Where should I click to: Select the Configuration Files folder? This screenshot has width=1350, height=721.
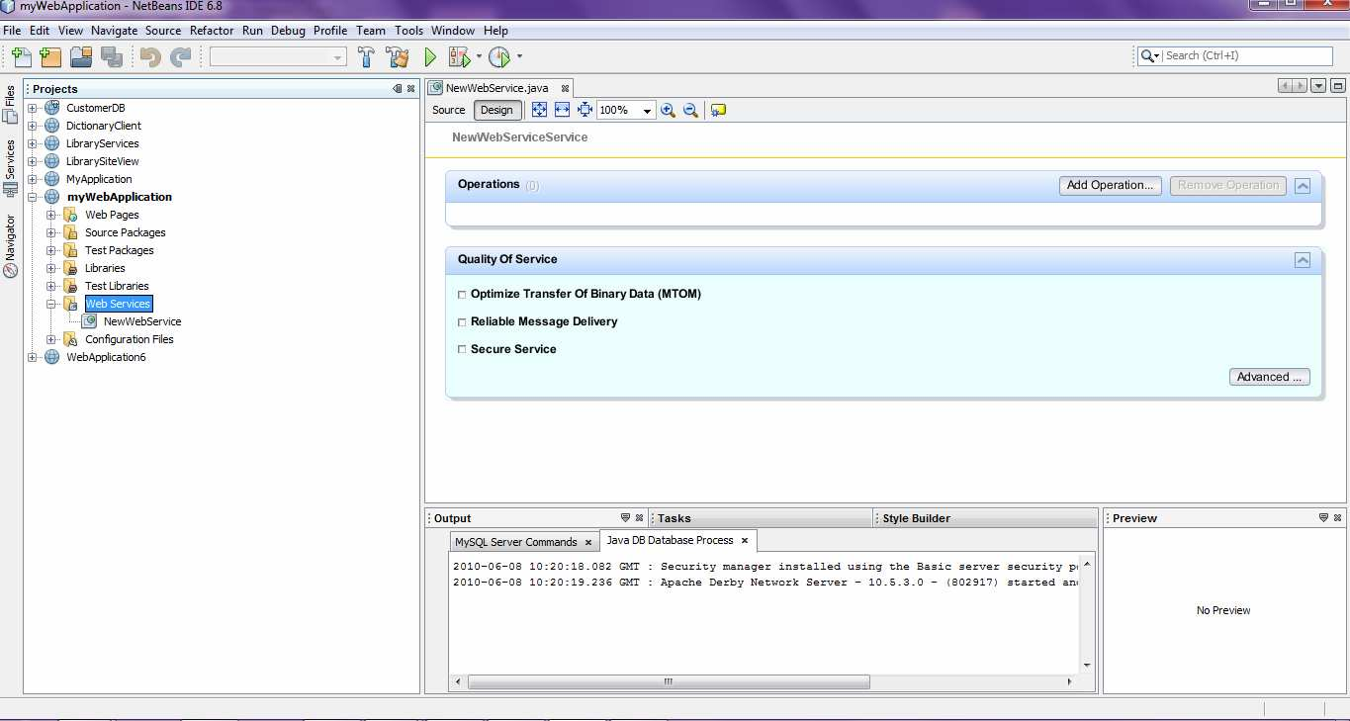click(130, 339)
